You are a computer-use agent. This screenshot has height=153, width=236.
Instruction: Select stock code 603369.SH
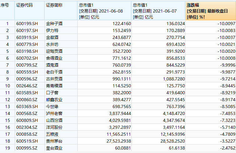point(27,107)
